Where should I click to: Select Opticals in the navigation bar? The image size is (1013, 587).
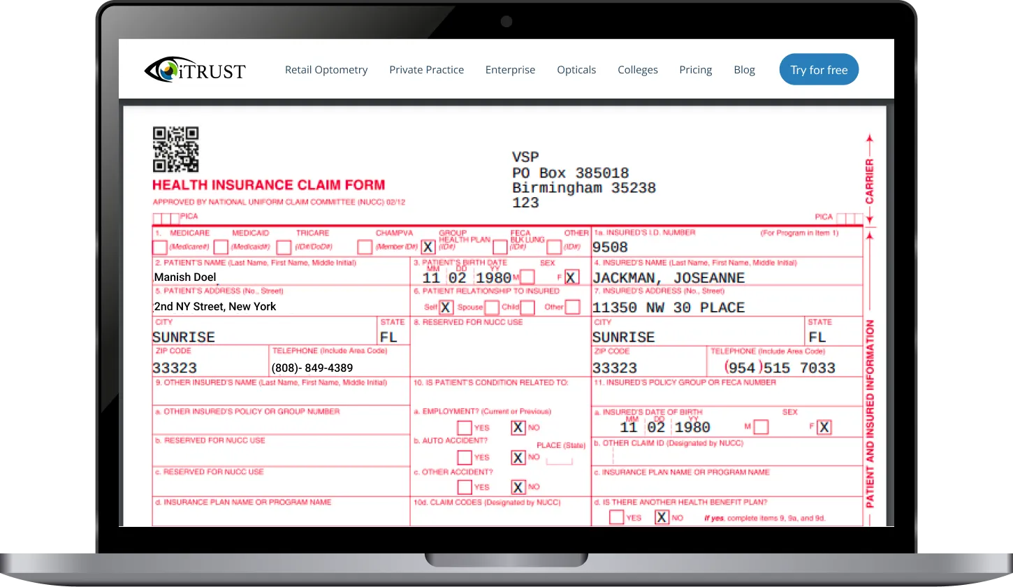pyautogui.click(x=576, y=70)
